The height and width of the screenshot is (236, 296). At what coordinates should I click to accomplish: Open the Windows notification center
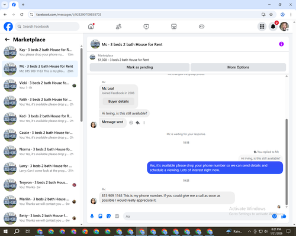point(288,231)
